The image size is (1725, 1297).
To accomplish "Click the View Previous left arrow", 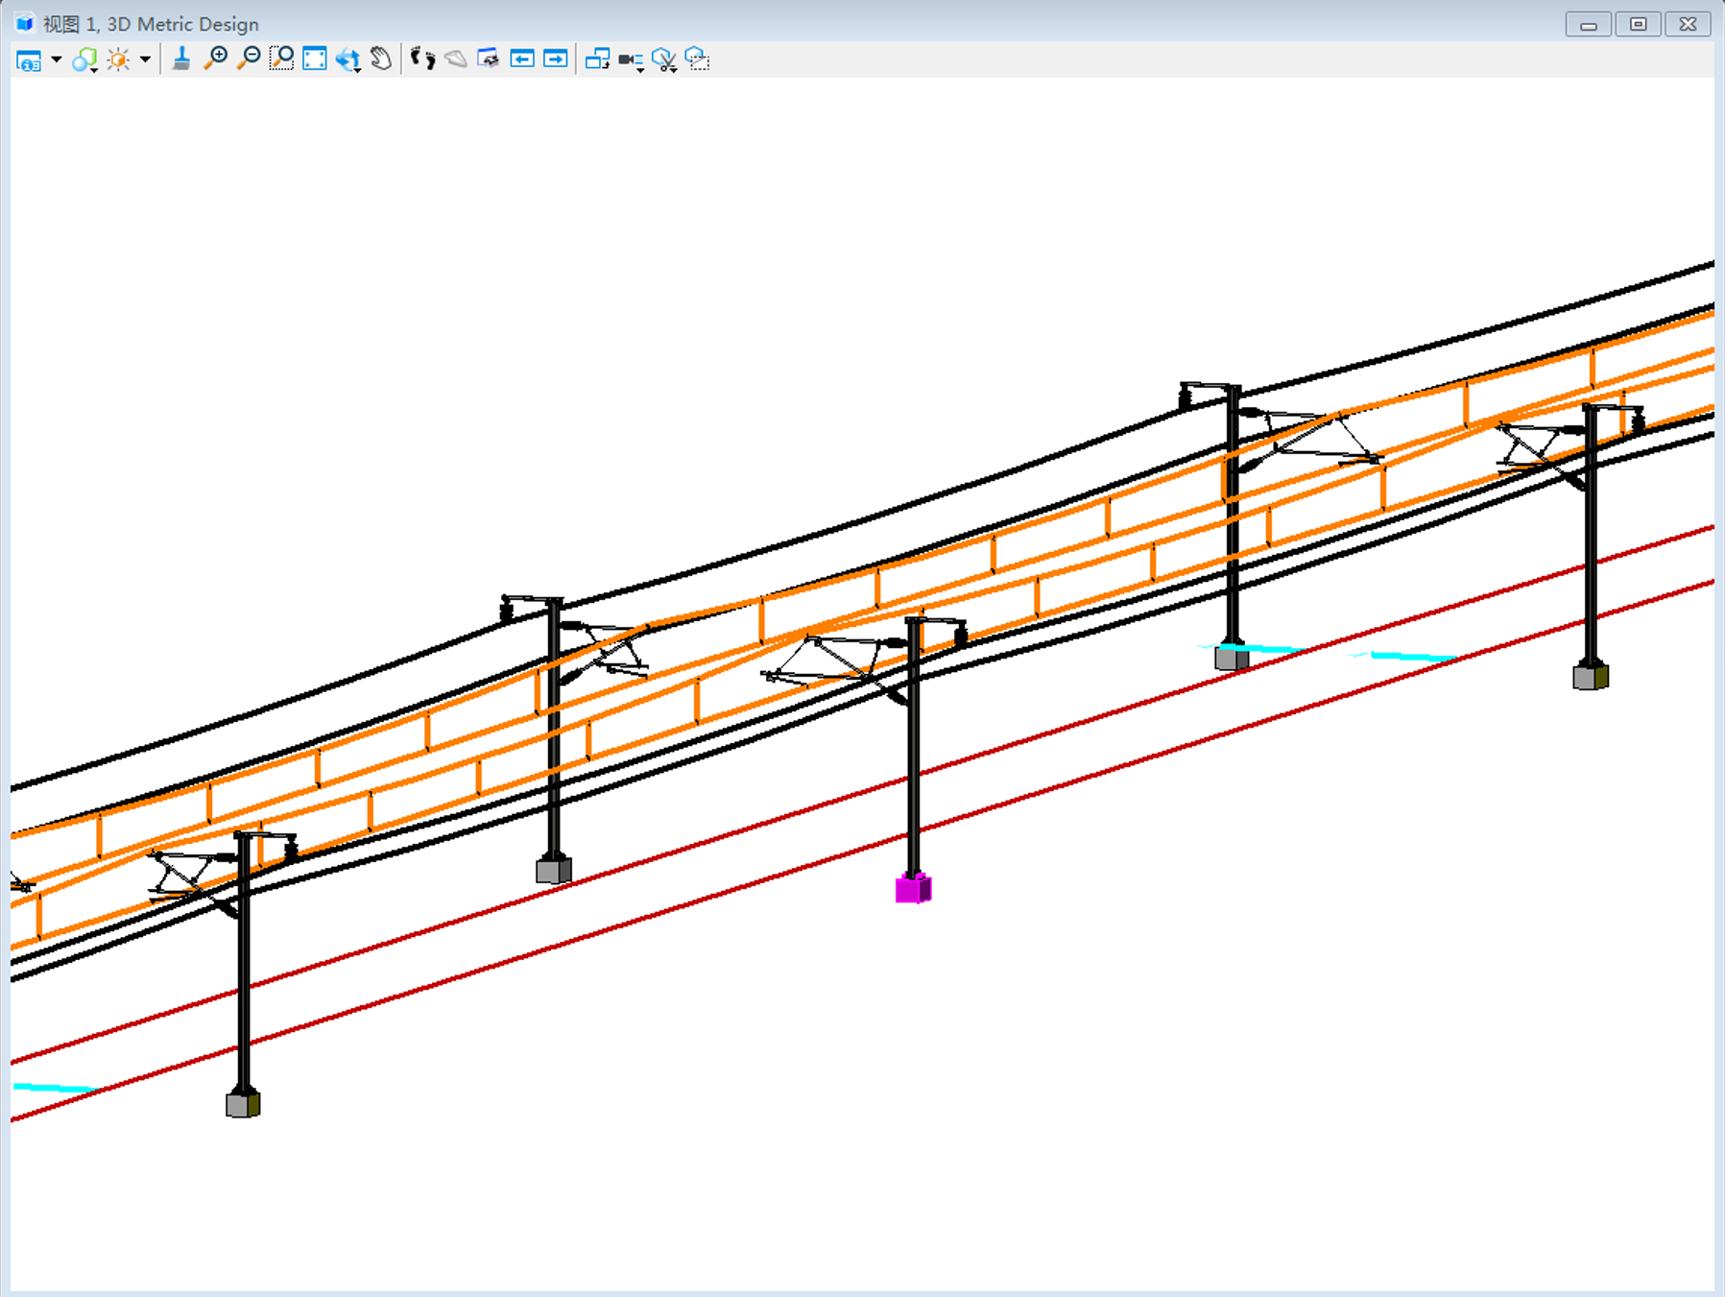I will click(522, 60).
